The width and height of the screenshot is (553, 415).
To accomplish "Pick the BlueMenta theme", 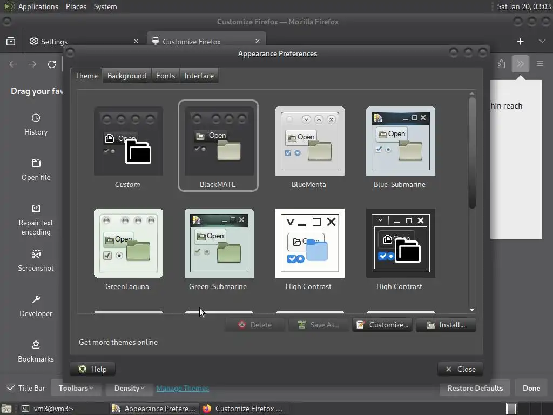I will click(x=309, y=141).
